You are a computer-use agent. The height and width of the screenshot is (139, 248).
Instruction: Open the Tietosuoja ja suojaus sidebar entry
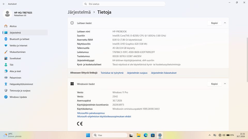25,91
